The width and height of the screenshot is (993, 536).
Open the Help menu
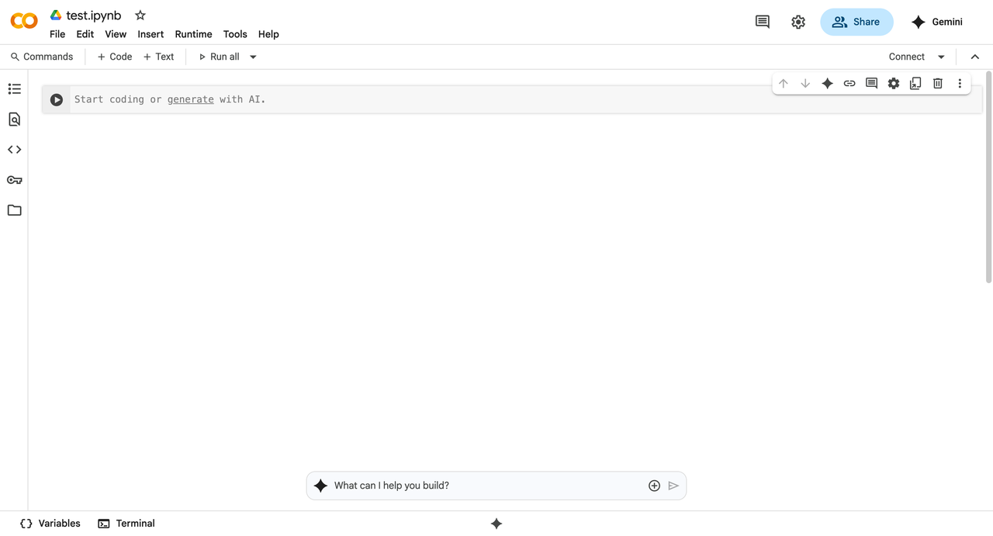click(x=268, y=34)
